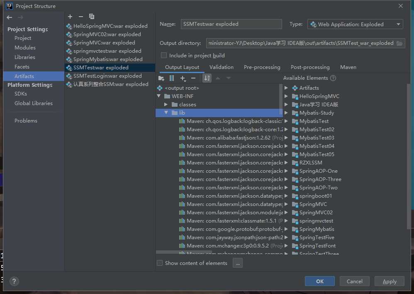414x294 pixels.
Task: Expand SpringMybatis in Available Elements
Action: (286, 229)
